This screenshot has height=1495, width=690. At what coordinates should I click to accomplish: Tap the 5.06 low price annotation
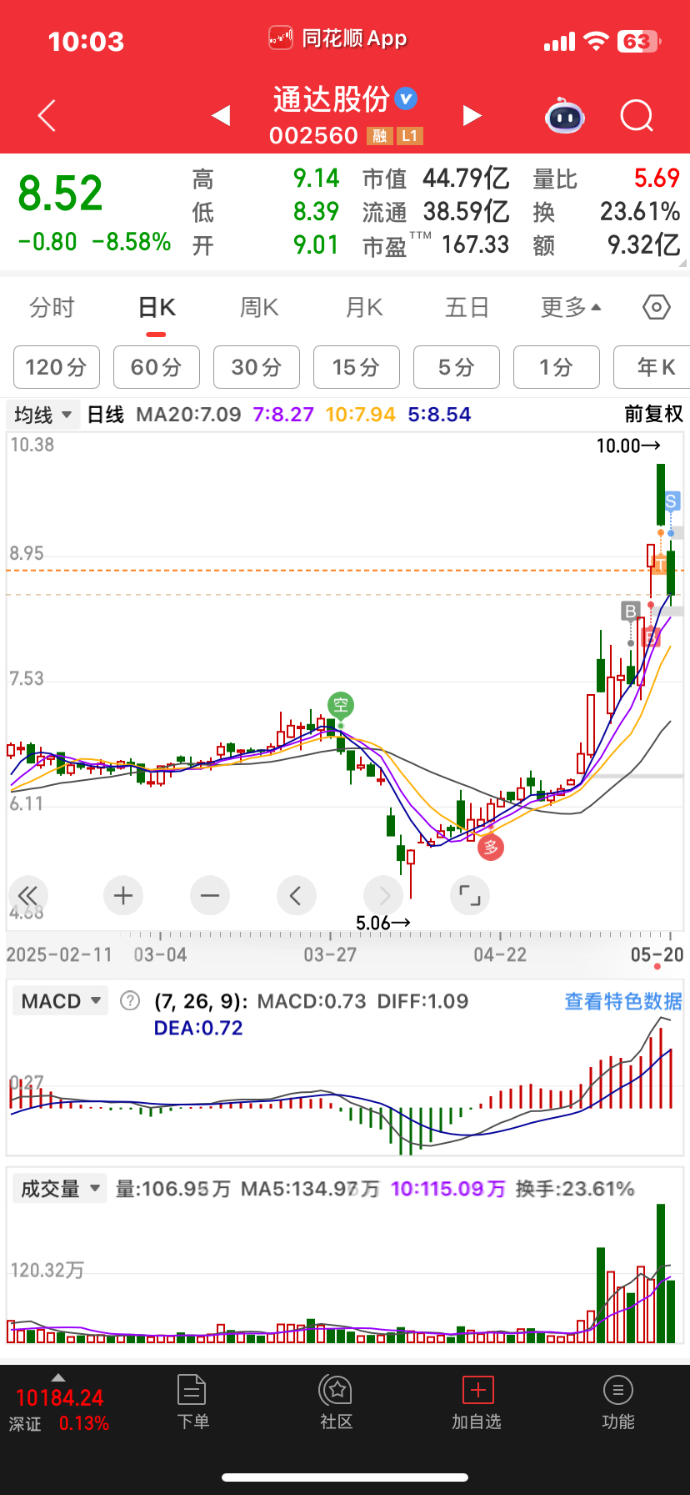pyautogui.click(x=383, y=923)
